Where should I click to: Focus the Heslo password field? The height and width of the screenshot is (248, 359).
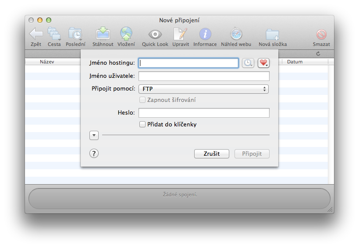tap(204, 113)
